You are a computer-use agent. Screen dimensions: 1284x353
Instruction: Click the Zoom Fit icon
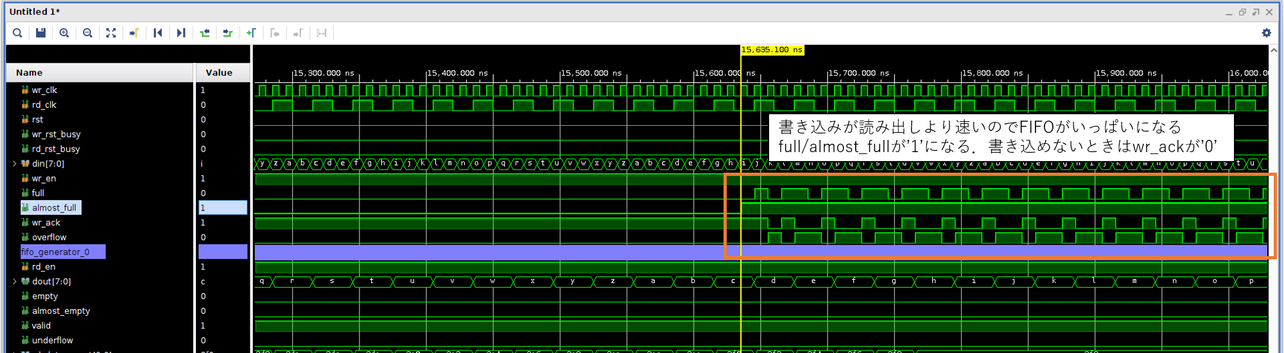111,33
